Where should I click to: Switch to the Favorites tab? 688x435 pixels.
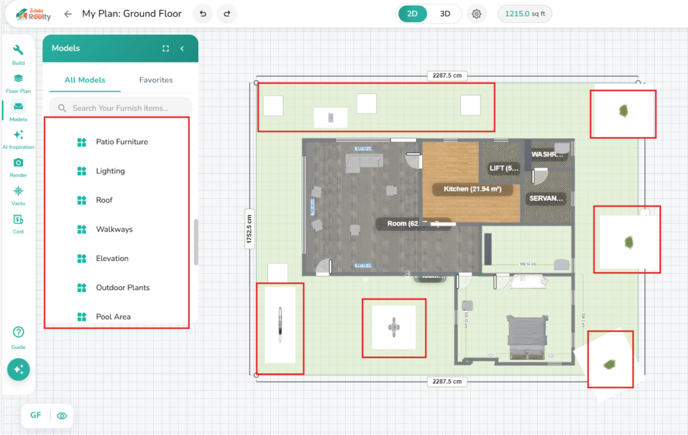pyautogui.click(x=156, y=80)
